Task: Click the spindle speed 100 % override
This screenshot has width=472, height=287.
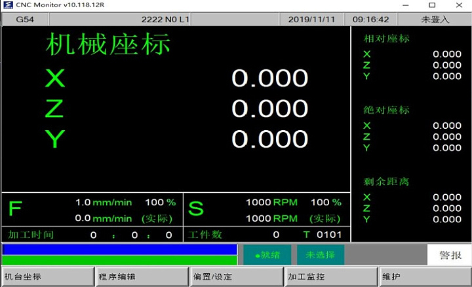Action: pyautogui.click(x=326, y=203)
